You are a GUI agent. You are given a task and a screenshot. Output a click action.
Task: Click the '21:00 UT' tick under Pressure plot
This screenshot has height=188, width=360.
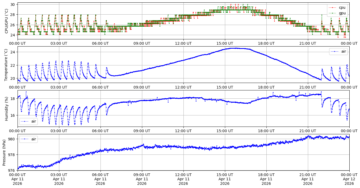[308, 175]
